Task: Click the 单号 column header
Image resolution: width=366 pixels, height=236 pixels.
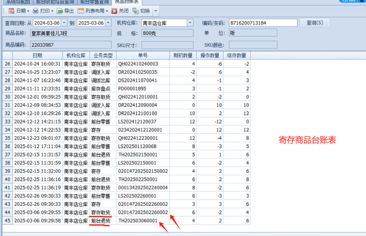Action: point(143,55)
